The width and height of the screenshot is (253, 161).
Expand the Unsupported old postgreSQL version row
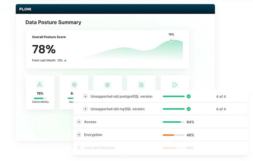coord(85,96)
